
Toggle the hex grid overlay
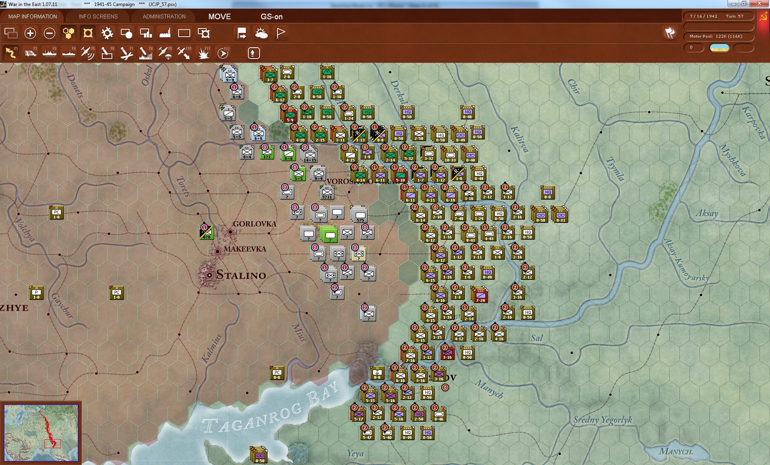click(69, 33)
